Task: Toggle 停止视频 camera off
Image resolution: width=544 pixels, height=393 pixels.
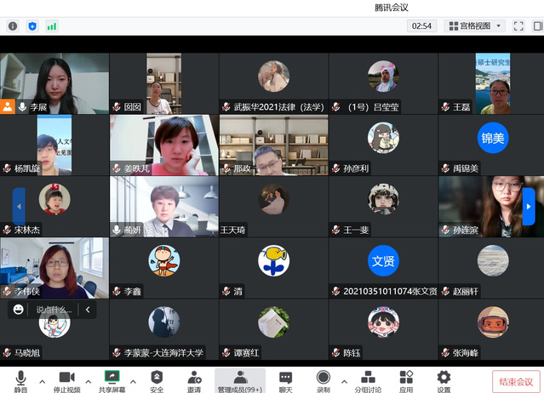Action: tap(66, 380)
